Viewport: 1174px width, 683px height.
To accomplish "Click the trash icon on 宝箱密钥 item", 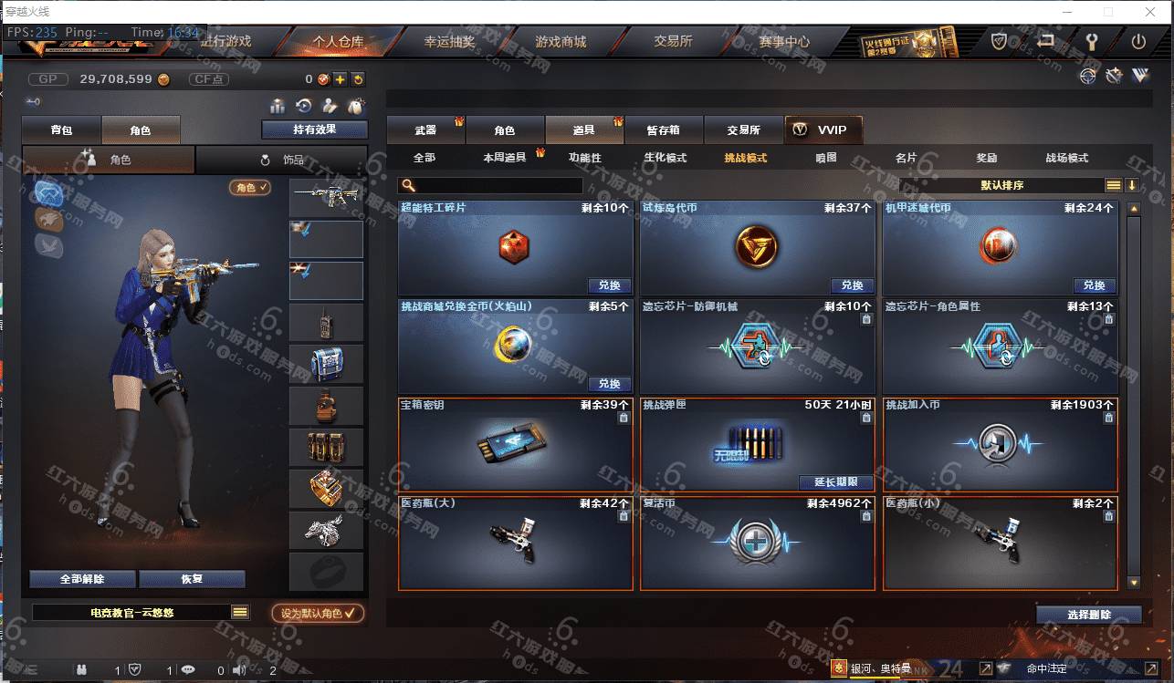I will [x=624, y=418].
